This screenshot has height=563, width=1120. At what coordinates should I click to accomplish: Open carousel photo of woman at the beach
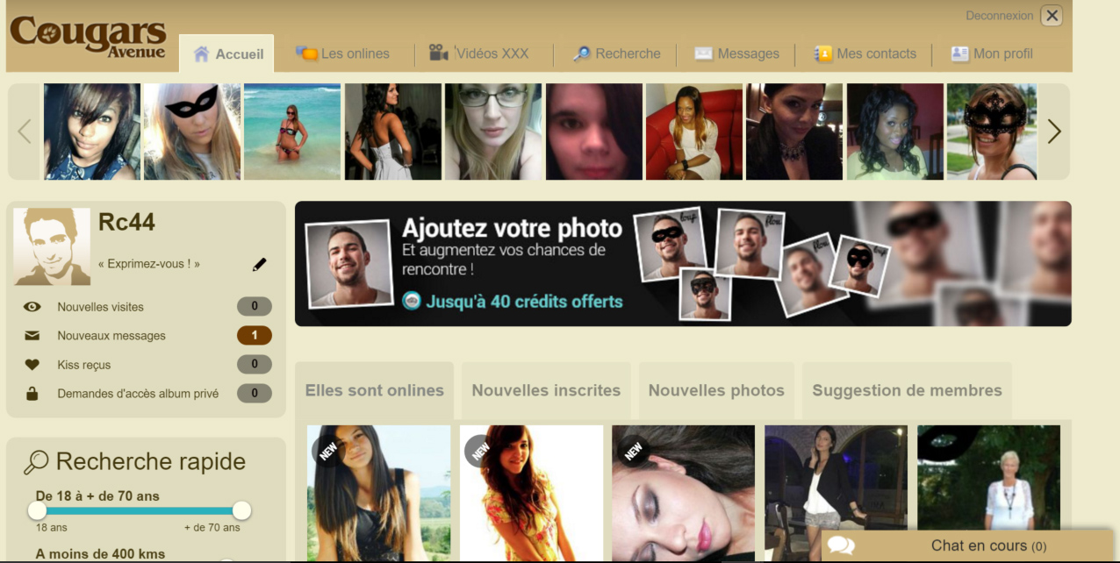click(292, 132)
